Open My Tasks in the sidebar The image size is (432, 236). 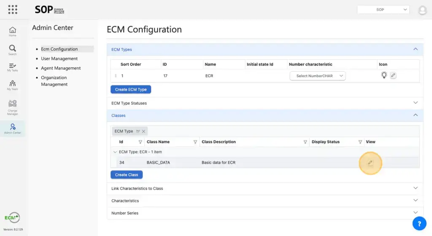[x=13, y=67]
